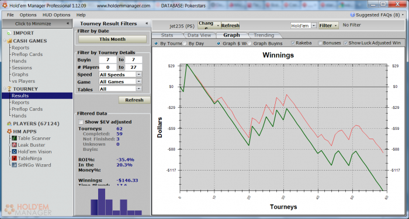The width and height of the screenshot is (409, 219).
Task: Open Tourney Reports item
Action: point(20,103)
